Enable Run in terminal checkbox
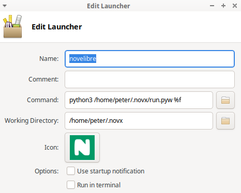The height and width of the screenshot is (193, 241). 71,185
